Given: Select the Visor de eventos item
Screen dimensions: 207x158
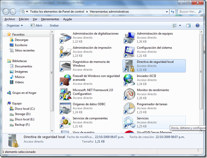Looking at the screenshot, I should point(84,132).
